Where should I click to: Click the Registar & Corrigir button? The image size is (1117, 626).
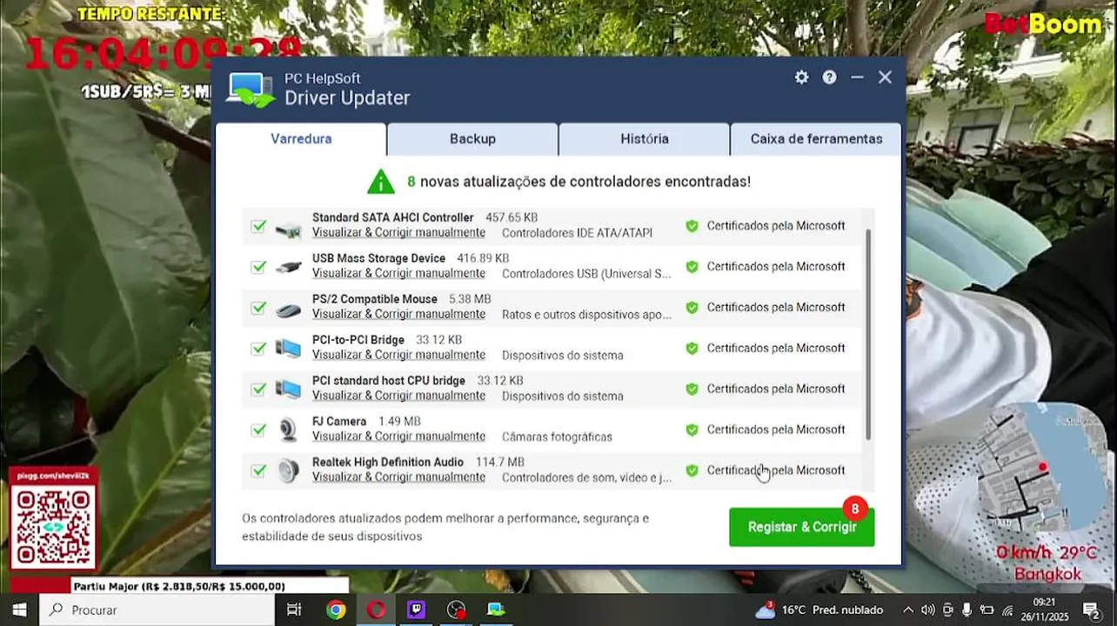pyautogui.click(x=802, y=527)
